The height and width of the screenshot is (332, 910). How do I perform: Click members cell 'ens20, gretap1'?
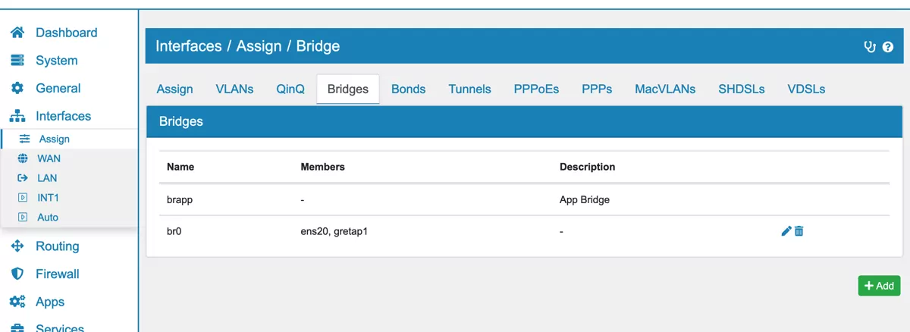point(334,231)
